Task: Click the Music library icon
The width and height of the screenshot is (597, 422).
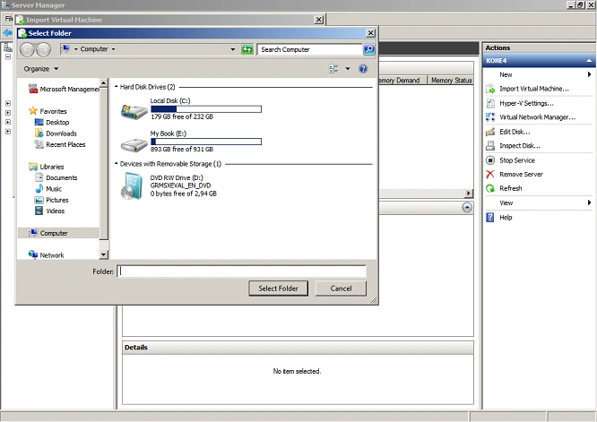Action: [39, 188]
